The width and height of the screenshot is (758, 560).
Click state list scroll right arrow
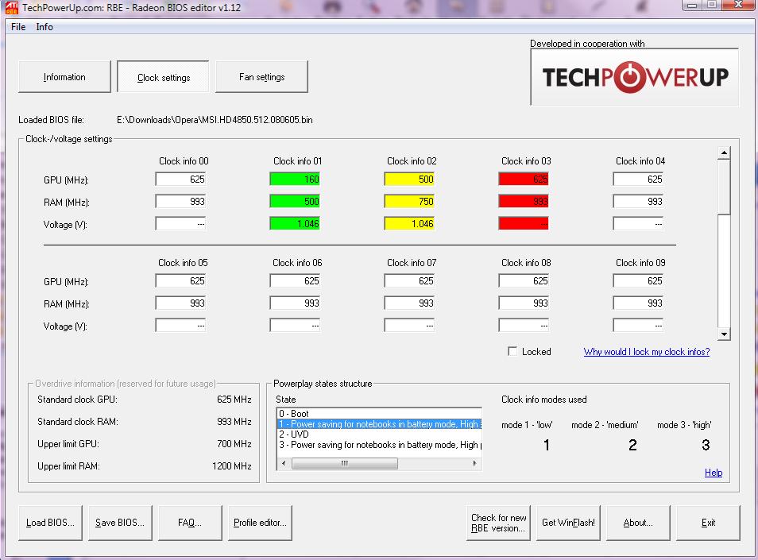[474, 463]
